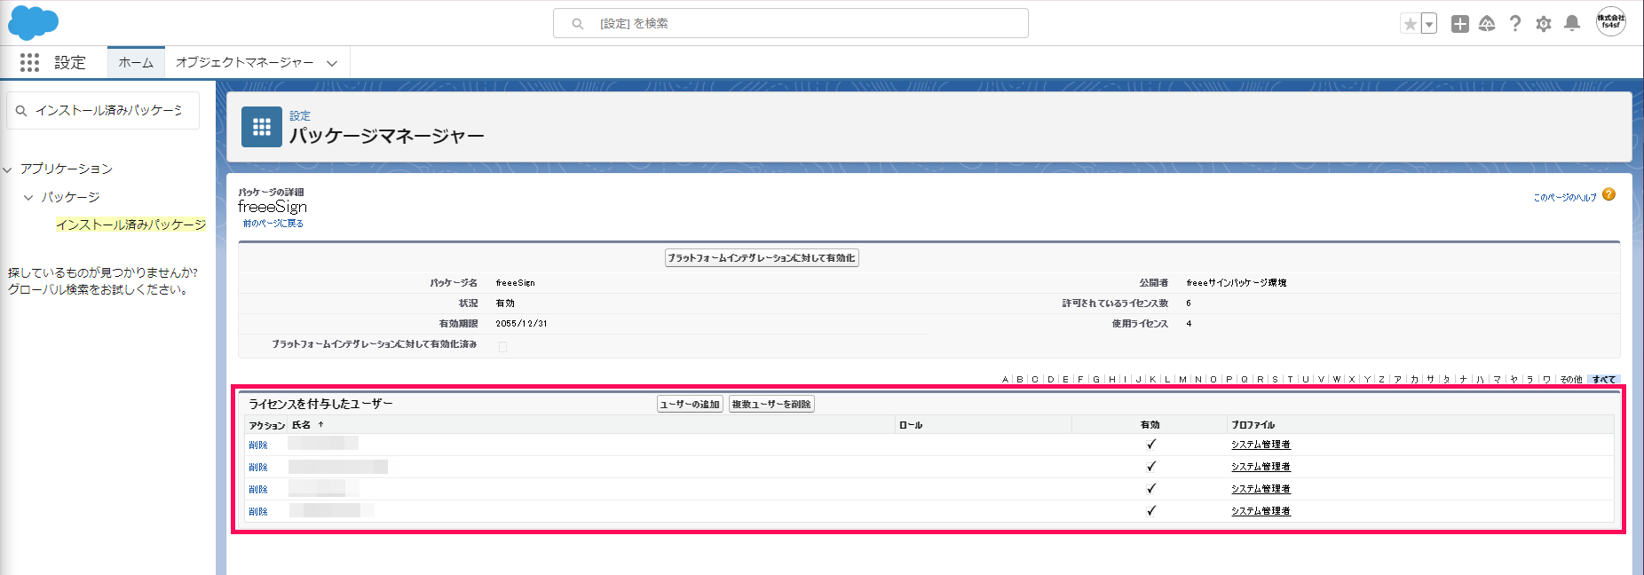Click the 設定 app name label

[x=70, y=62]
